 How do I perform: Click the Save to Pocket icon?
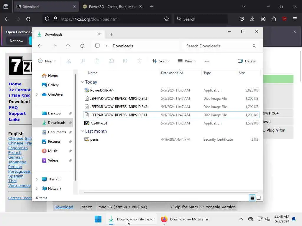tap(242, 19)
